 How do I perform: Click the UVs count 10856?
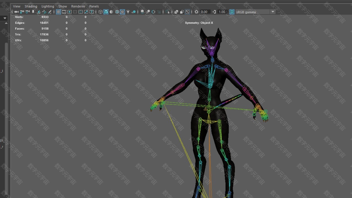(44, 40)
